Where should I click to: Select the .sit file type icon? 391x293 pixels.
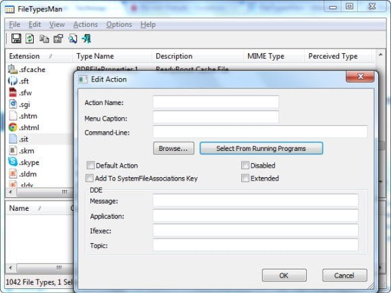pyautogui.click(x=12, y=139)
